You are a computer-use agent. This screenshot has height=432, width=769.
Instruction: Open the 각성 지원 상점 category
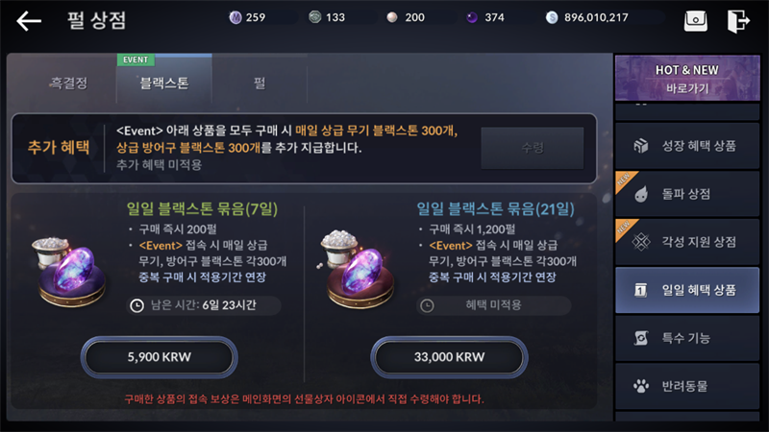(687, 242)
